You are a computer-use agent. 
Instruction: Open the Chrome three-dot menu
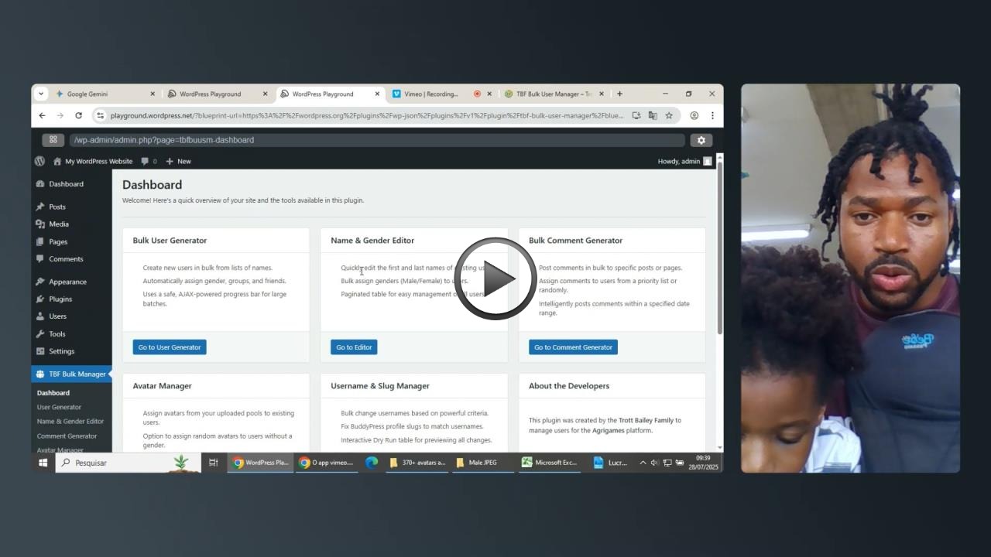(712, 115)
